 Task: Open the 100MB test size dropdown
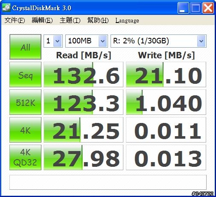coord(87,41)
